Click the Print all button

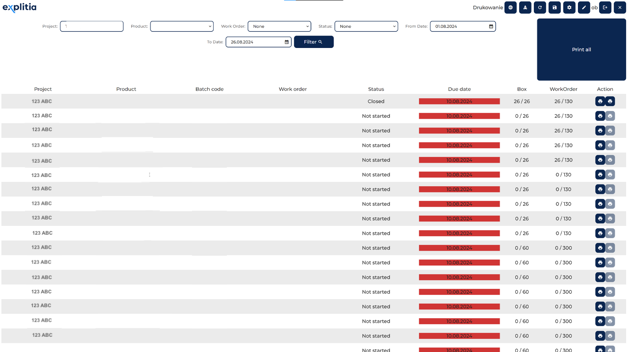point(581,49)
